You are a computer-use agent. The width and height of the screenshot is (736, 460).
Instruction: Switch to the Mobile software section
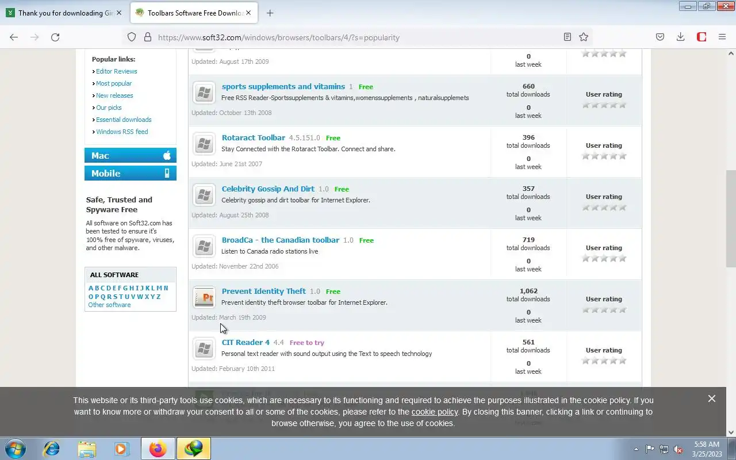(131, 173)
